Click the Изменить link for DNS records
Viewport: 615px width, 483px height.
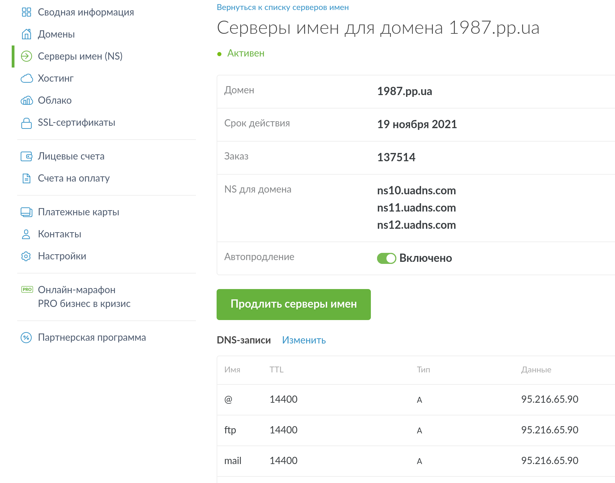pyautogui.click(x=304, y=340)
